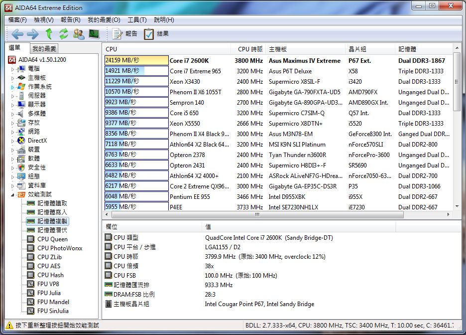Click the 14921 MB/秒 result bar
466x335 pixels.
(136, 71)
